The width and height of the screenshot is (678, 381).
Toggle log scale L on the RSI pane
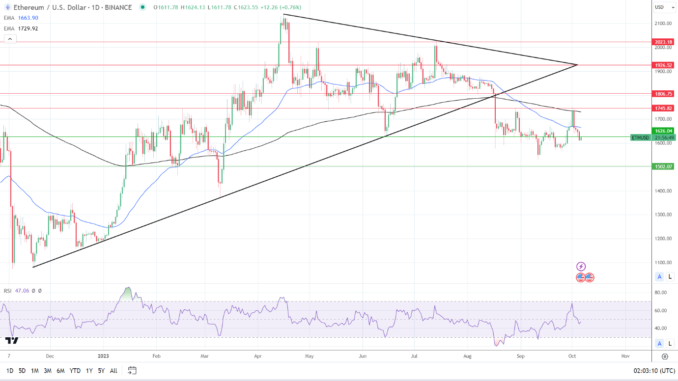pyautogui.click(x=670, y=343)
